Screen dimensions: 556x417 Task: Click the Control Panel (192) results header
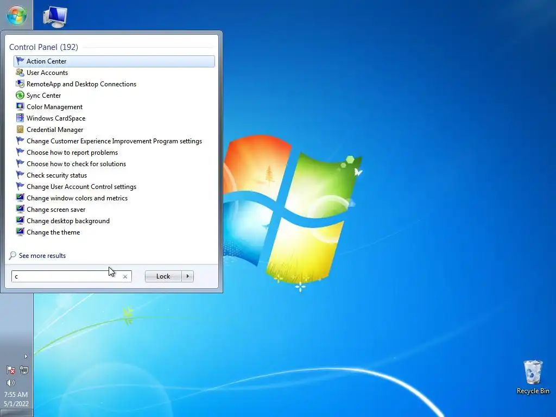[43, 47]
